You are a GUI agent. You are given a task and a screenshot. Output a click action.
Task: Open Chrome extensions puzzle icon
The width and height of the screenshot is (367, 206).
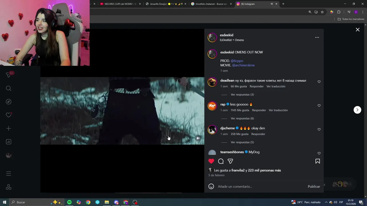point(339,12)
